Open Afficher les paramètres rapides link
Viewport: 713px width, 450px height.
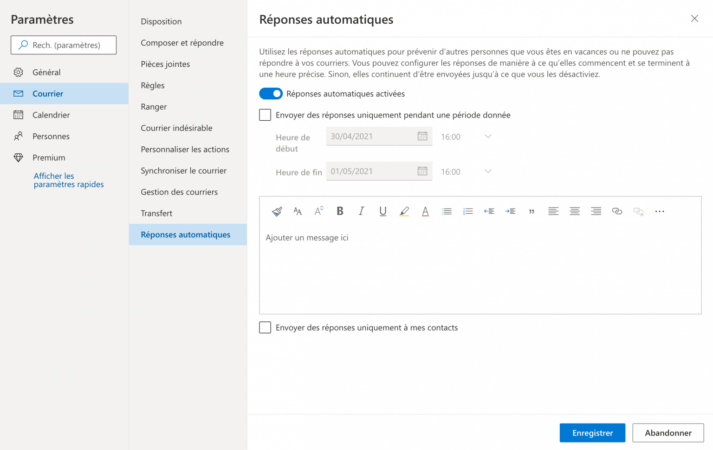(68, 180)
